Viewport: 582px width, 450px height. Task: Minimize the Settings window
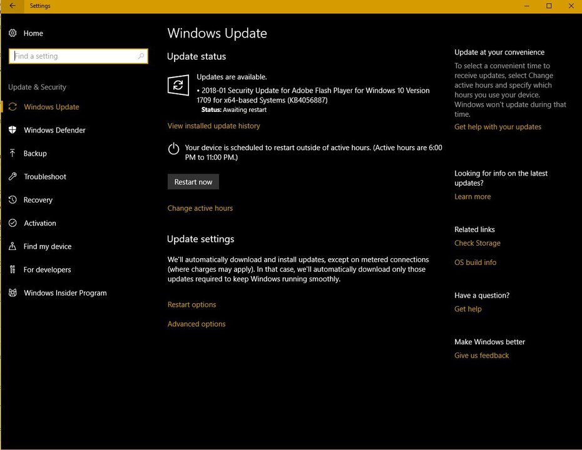(x=527, y=6)
